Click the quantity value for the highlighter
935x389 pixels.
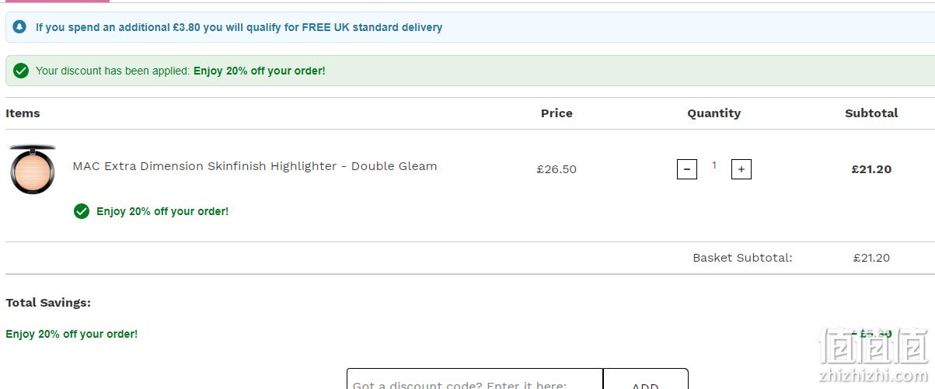[714, 165]
